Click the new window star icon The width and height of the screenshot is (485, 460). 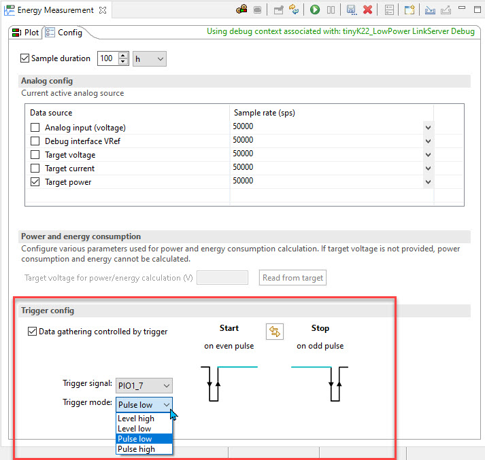[x=409, y=10]
